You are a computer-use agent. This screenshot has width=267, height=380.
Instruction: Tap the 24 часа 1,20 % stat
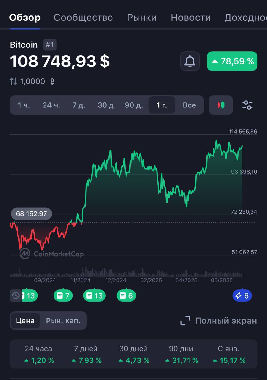pos(38,355)
